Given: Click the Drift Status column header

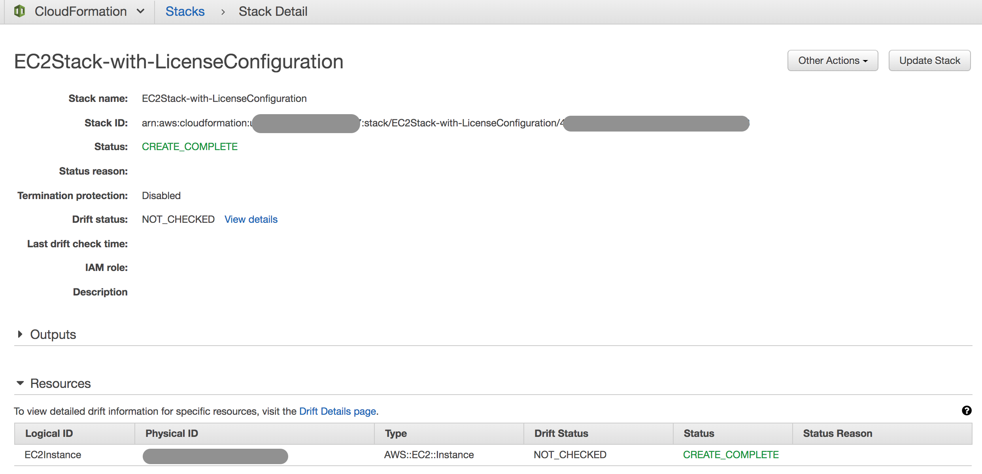Looking at the screenshot, I should pyautogui.click(x=561, y=433).
